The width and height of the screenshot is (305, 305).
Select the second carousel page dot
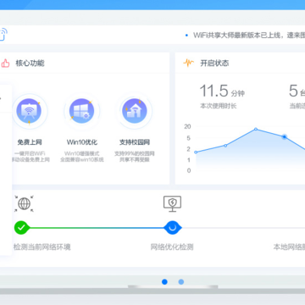(181, 282)
